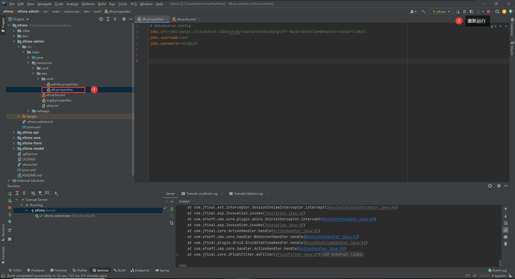Open the Refactor menu
Viewport: 515px width, 279px height.
pos(88,4)
